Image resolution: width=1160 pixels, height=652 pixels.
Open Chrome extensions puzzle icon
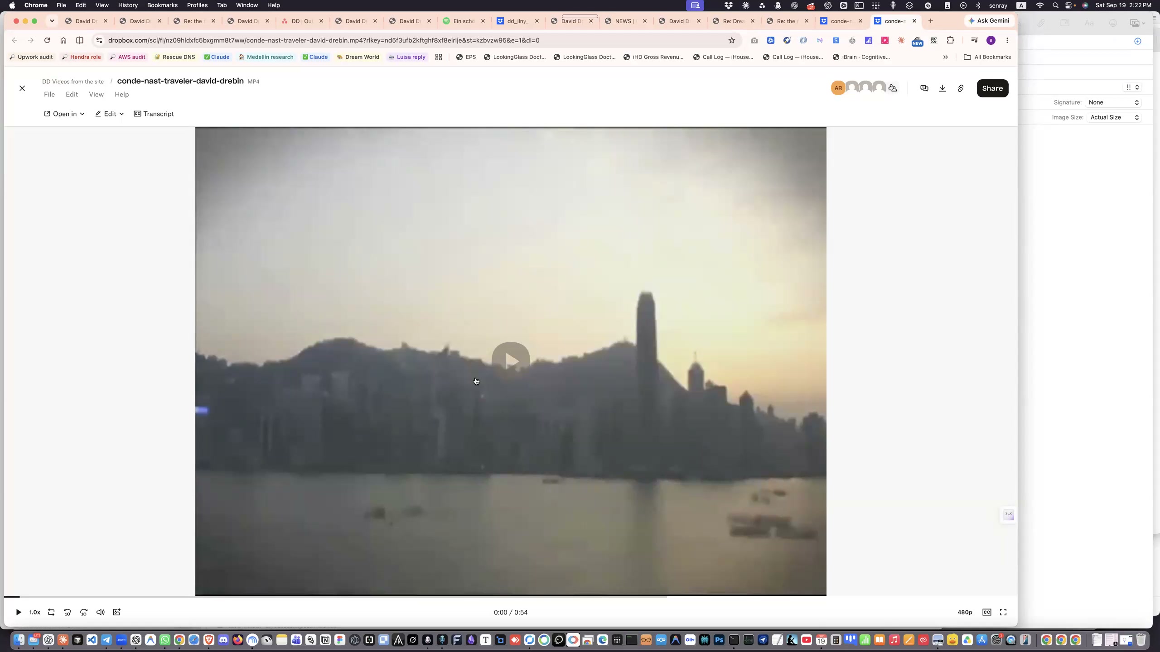tap(951, 40)
